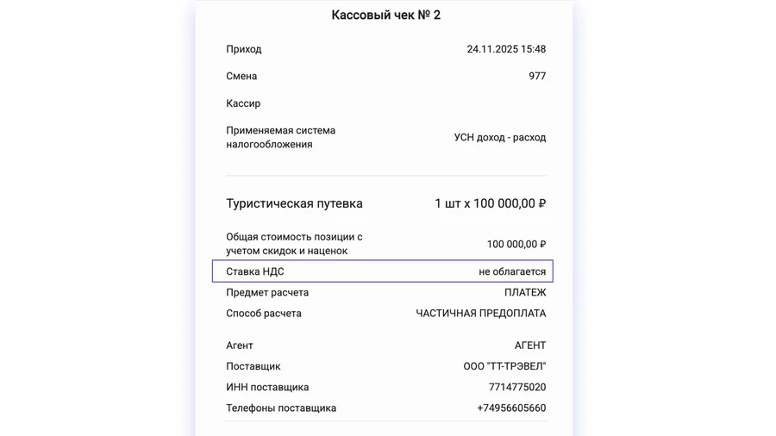Image resolution: width=776 pixels, height=436 pixels.
Task: Click the VAT value "не облагается"
Action: point(512,272)
